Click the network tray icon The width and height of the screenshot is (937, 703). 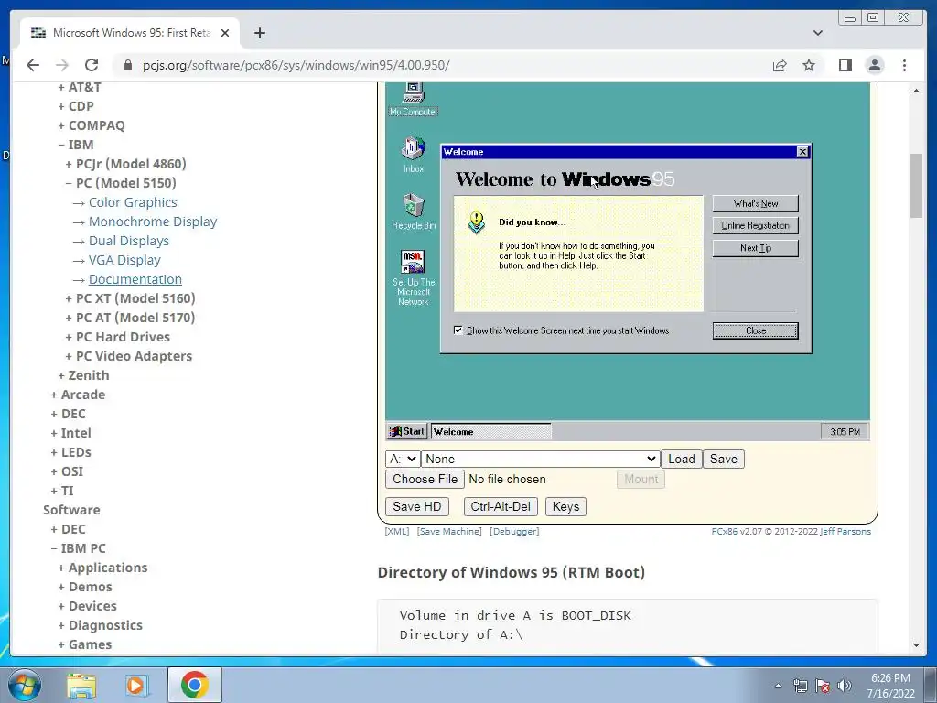(800, 686)
